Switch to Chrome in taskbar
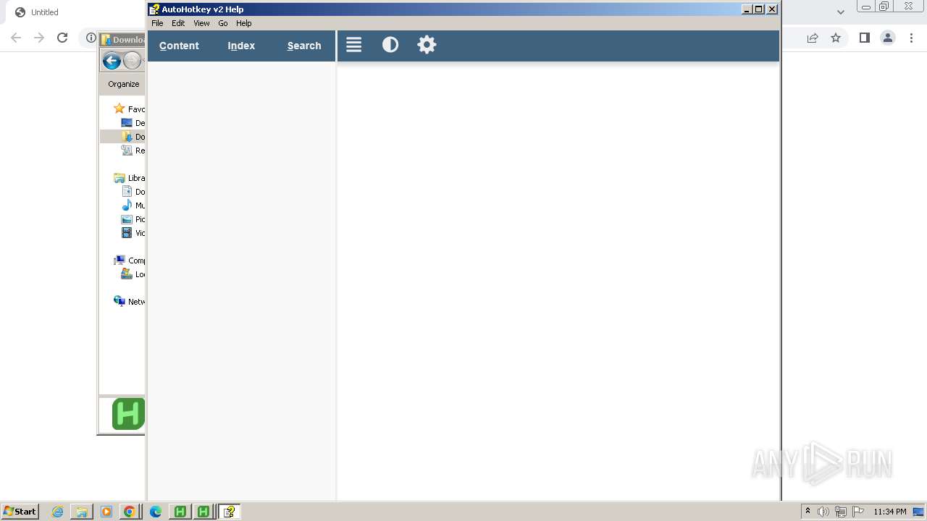 tap(130, 512)
